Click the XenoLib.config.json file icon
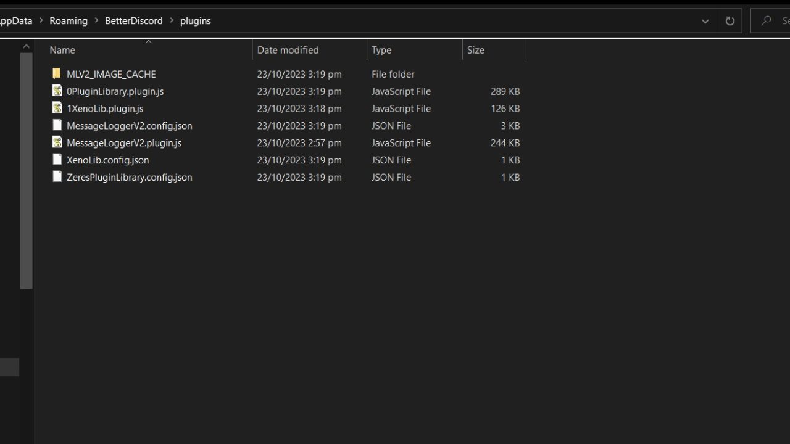 click(x=57, y=160)
